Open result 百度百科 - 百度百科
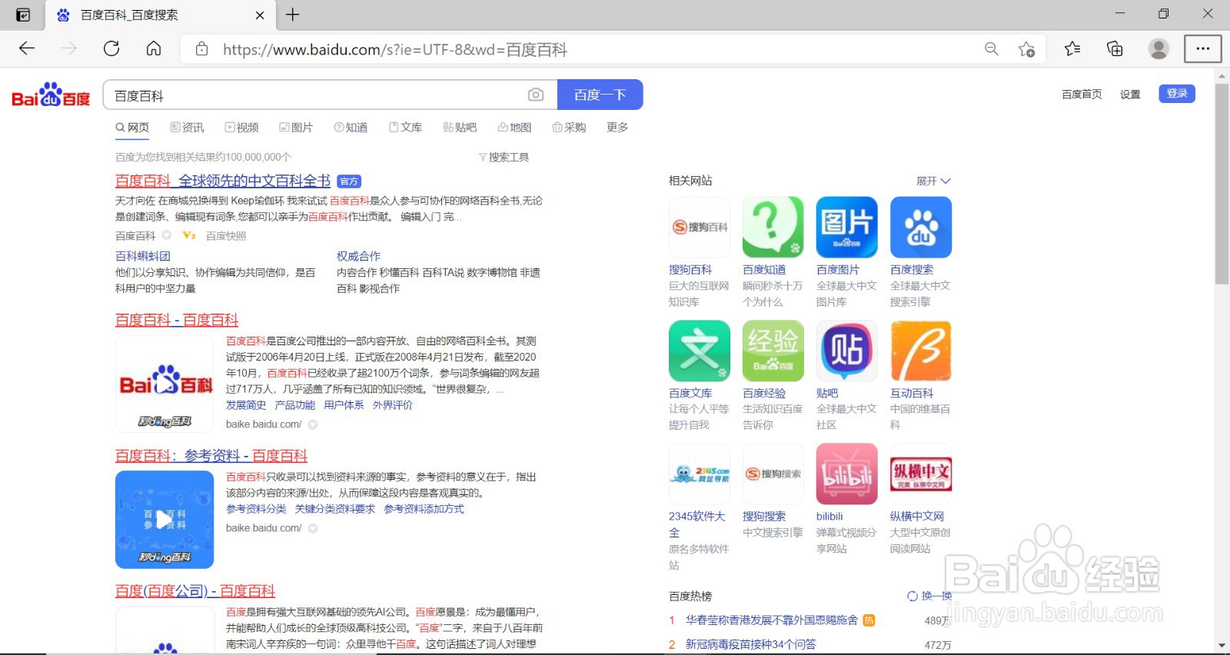The height and width of the screenshot is (655, 1230). coord(177,320)
